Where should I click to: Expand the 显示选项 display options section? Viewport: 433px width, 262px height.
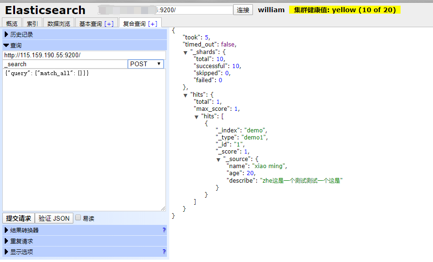click(x=85, y=252)
